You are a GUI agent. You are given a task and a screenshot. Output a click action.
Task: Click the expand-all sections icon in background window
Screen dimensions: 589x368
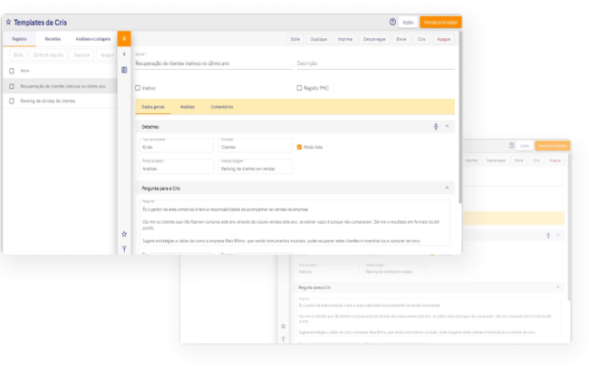548,236
